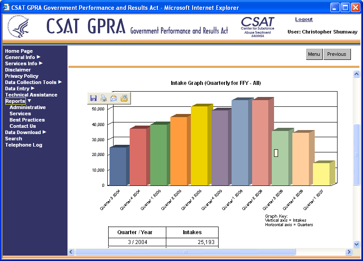Click the CSAT SAMHSA logo
This screenshot has height=261, width=363.
[x=257, y=27]
